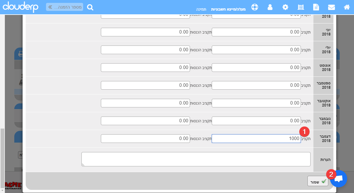Open the documents file icon
This screenshot has width=354, height=193.
(x=316, y=7)
